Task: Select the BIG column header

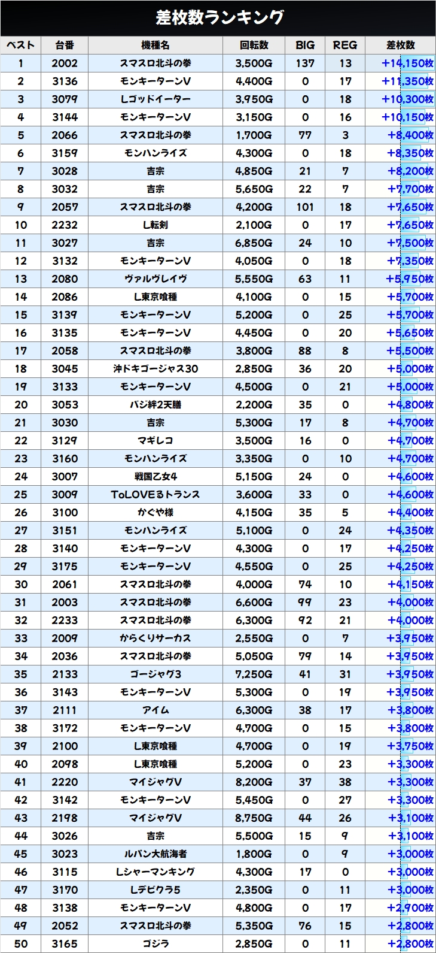Action: (305, 45)
